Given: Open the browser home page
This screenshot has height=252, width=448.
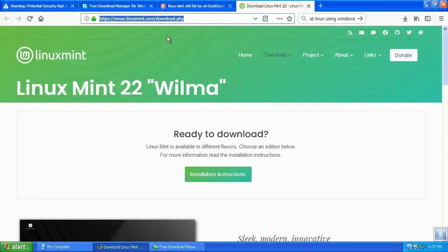Looking at the screenshot, I should point(41,19).
